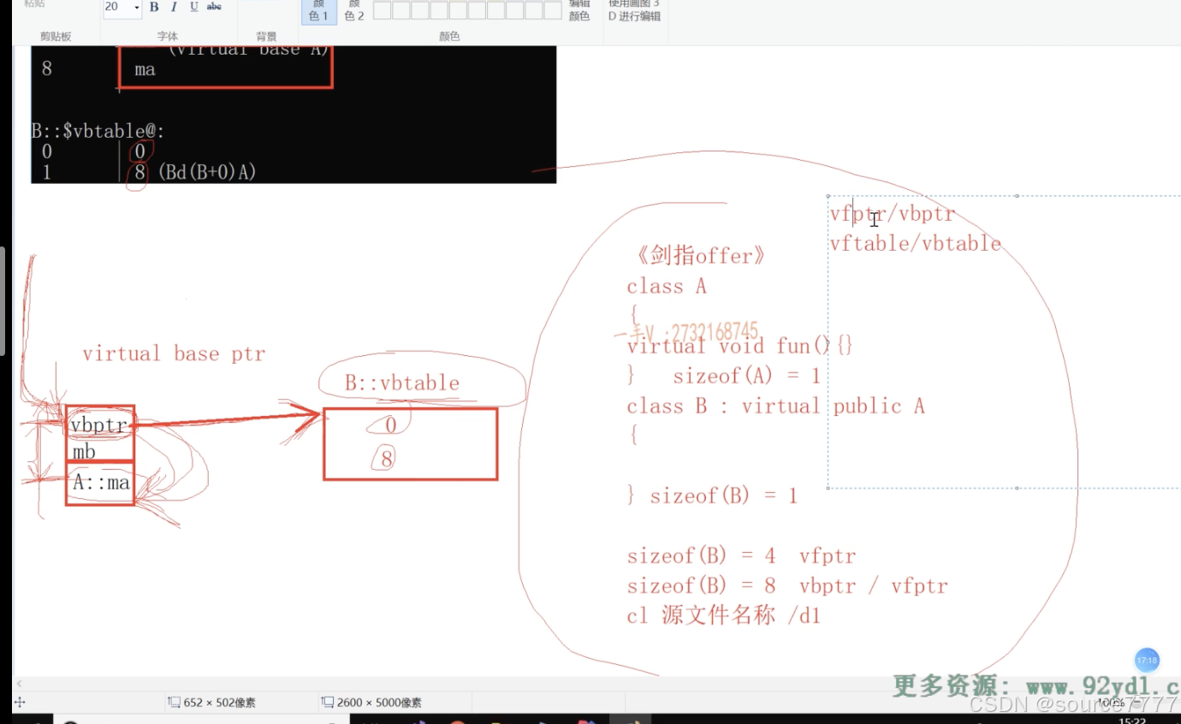Click the cursor position icon in status bar

point(20,703)
